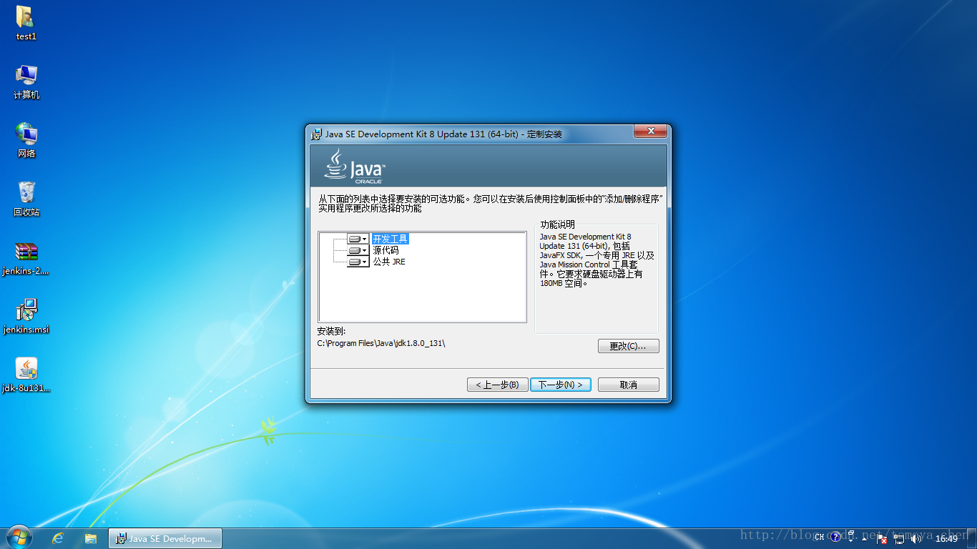Select the 计算机 desktop icon
The width and height of the screenshot is (977, 549).
coord(26,81)
